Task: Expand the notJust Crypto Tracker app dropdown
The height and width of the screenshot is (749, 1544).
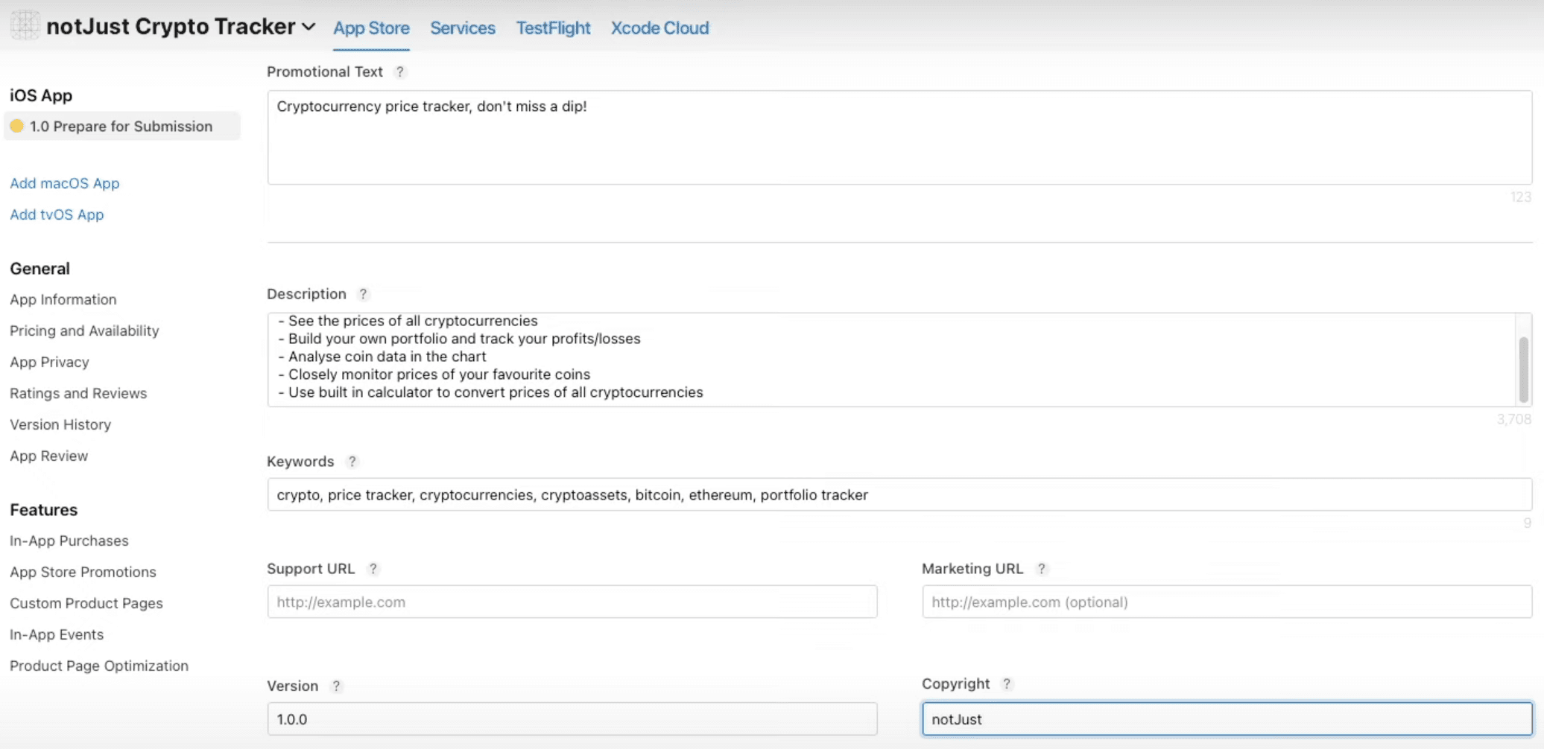Action: (309, 27)
